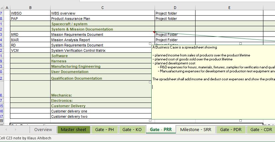Select the Customer delivery two cell
This screenshot has width=275, height=142.
101,116
